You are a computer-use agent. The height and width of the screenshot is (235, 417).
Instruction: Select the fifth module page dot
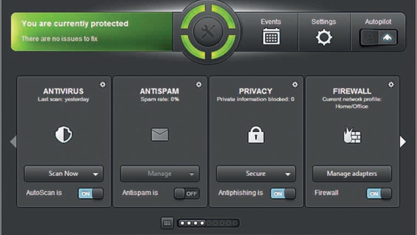209,223
